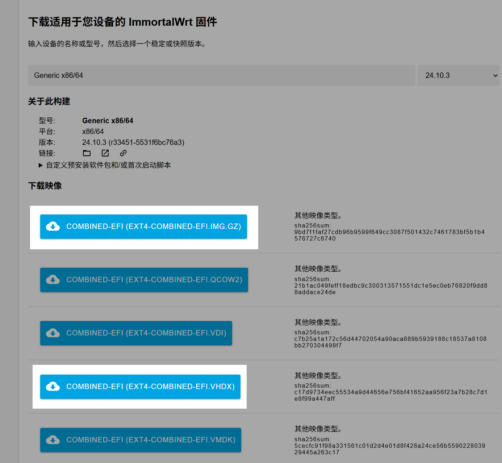Screen dimensions: 502x463
Task: Open the 24.10.3 version dropdown
Action: (x=458, y=75)
